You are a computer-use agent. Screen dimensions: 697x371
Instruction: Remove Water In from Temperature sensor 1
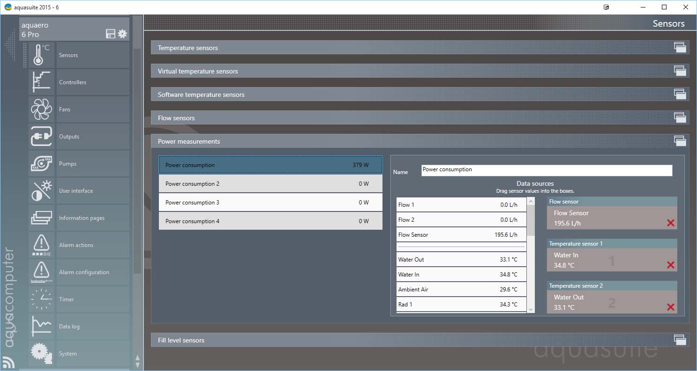[670, 265]
